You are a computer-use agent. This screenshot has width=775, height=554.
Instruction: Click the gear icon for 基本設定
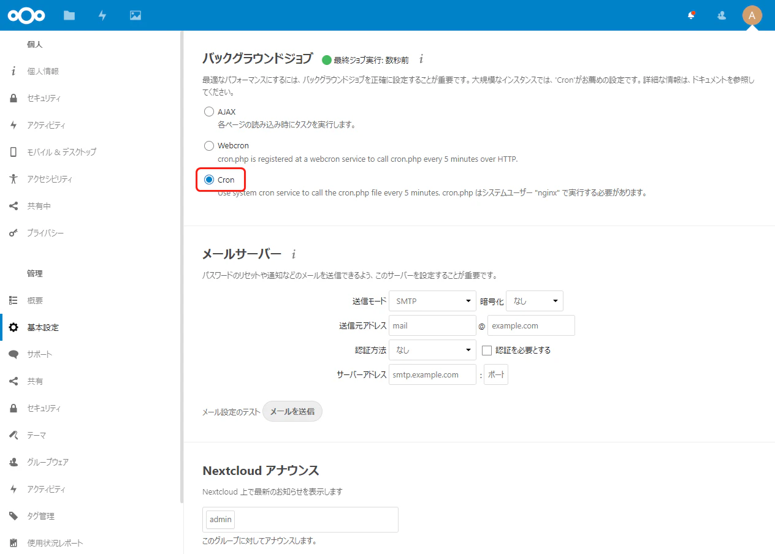(13, 327)
